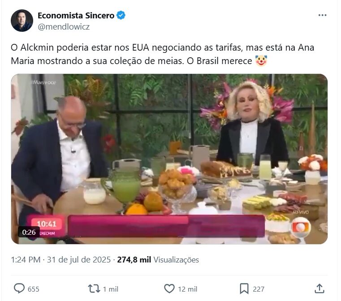Viewport: 341px width, 301px height.
Task: Click the Globo logo in the video
Action: (x=300, y=228)
